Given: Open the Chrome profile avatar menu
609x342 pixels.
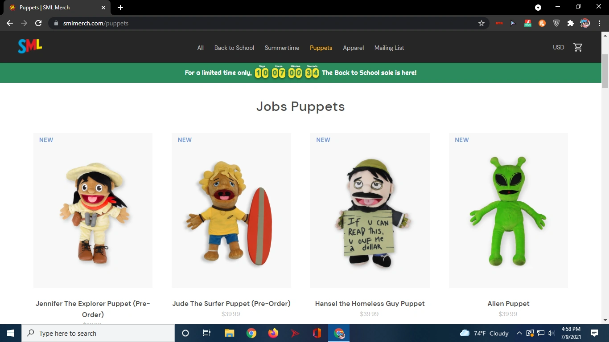Looking at the screenshot, I should point(584,23).
